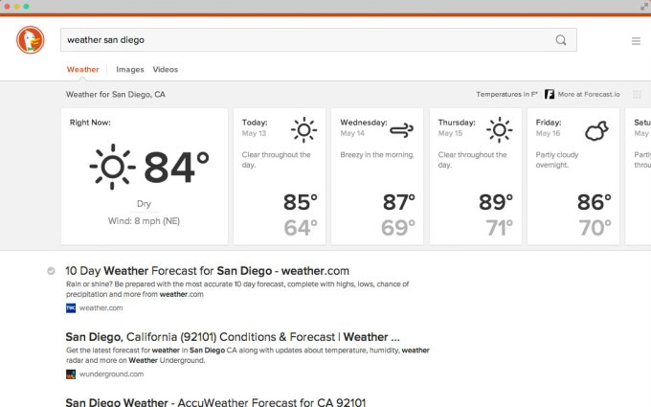Viewport: 651px width, 407px height.
Task: Click the partly cloudy icon on Friday card
Action: click(x=598, y=130)
